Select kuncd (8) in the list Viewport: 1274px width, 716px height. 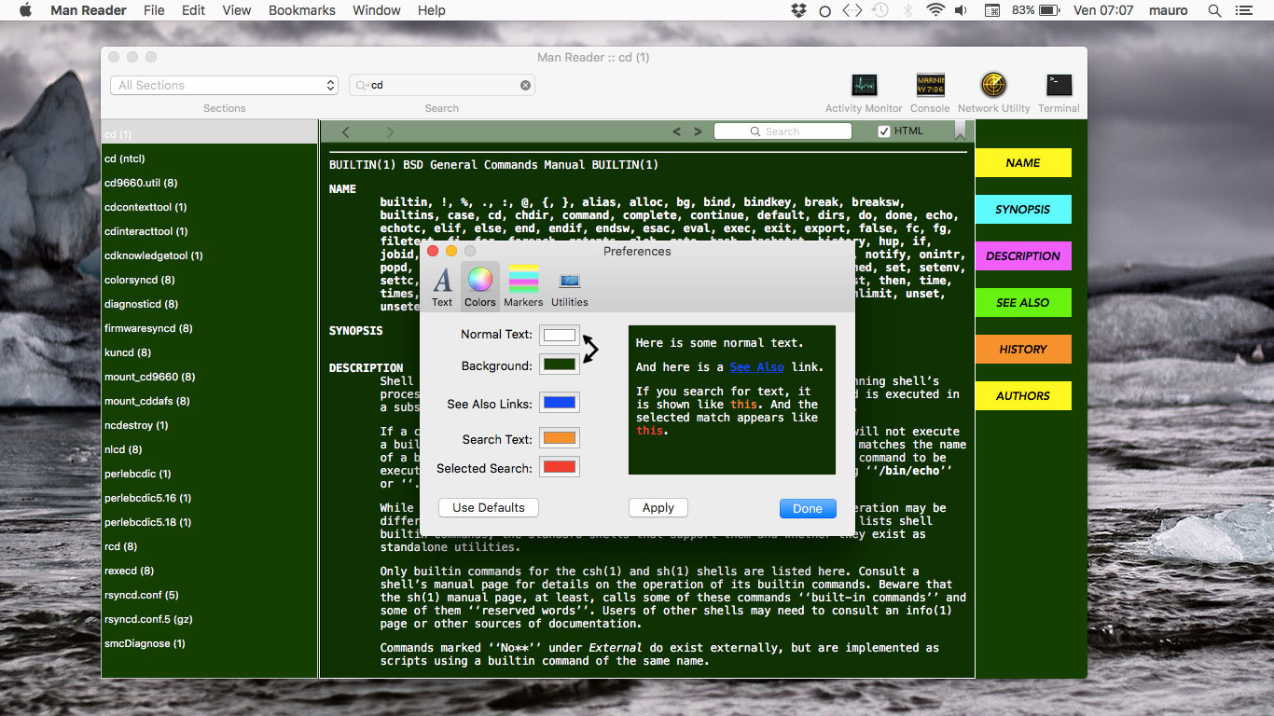[210, 352]
